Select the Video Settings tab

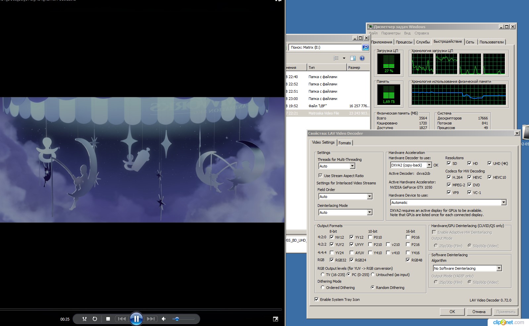[323, 142]
